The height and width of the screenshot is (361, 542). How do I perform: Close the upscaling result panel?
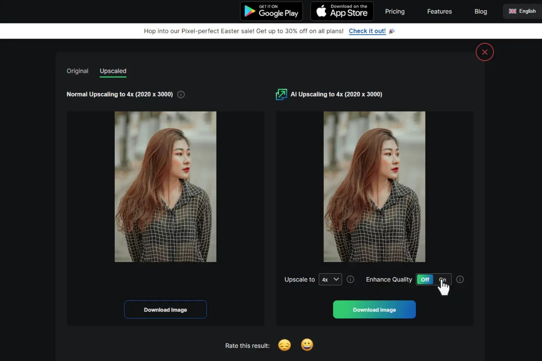[x=484, y=52]
